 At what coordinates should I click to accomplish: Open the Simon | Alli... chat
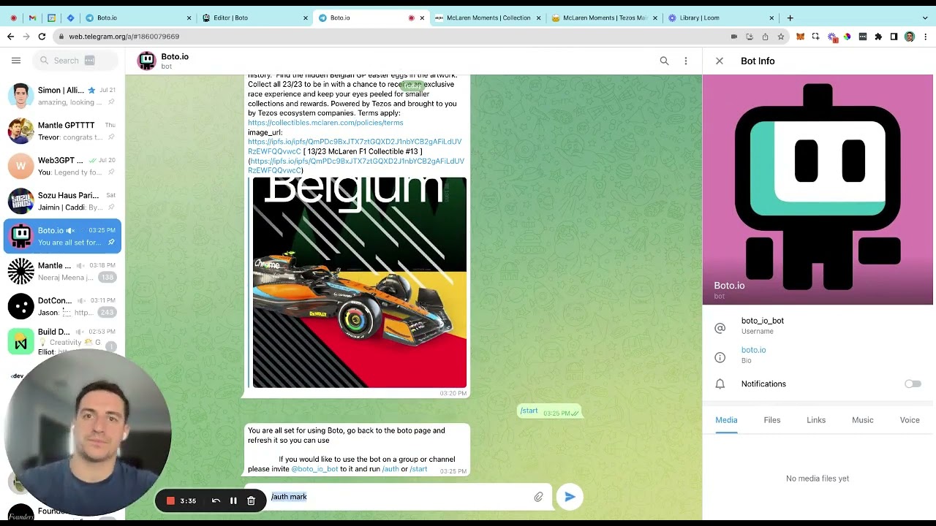click(x=62, y=96)
